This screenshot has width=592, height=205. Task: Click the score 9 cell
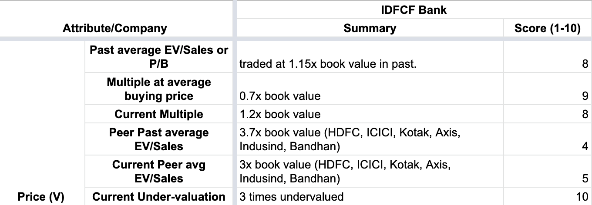click(x=547, y=96)
